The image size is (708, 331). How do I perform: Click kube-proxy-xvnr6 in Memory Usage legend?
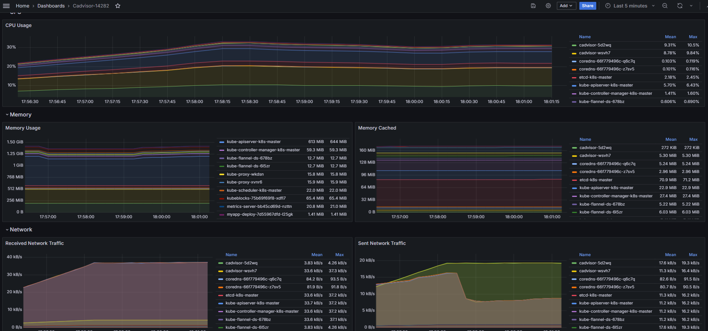244,182
